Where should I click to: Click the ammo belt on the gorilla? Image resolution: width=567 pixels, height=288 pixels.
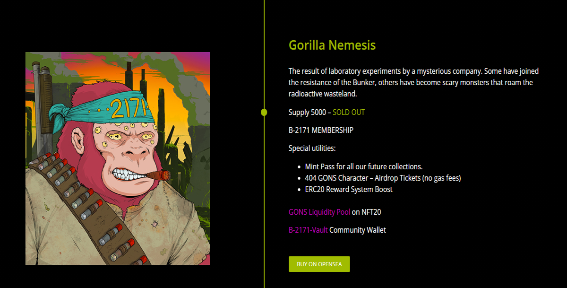[x=80, y=203]
